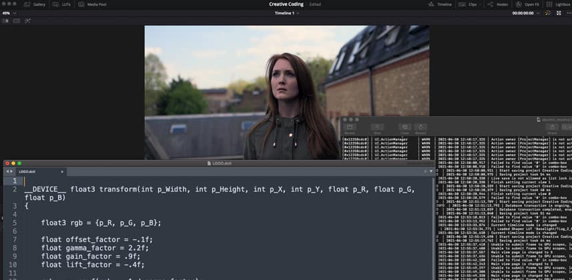Click line number 5 in the gutter
572x280 pixels.
point(14,223)
